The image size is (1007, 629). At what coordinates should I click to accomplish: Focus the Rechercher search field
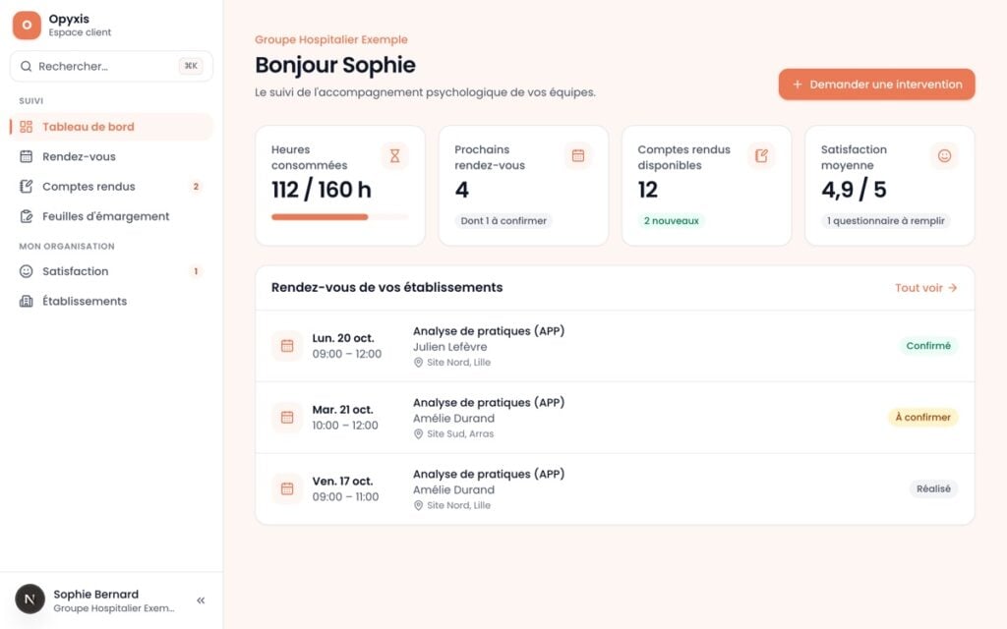pos(112,66)
